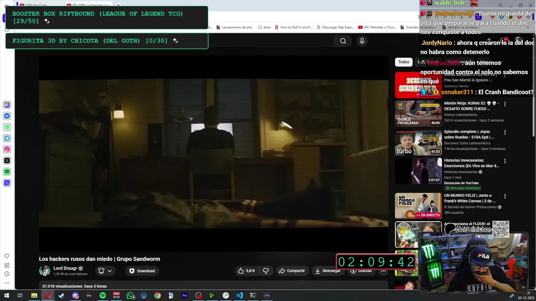Open X (Twitter) in the Opera sidebar

click(7, 161)
